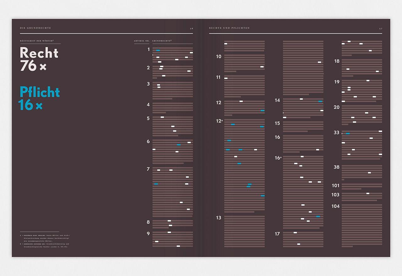Click the "ARTIKEL NR." column label

click(x=142, y=41)
